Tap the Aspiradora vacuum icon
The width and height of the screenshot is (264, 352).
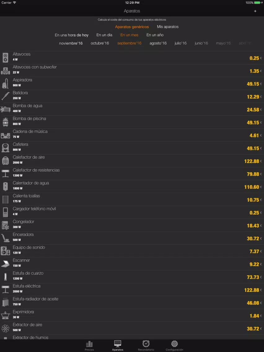click(x=6, y=84)
